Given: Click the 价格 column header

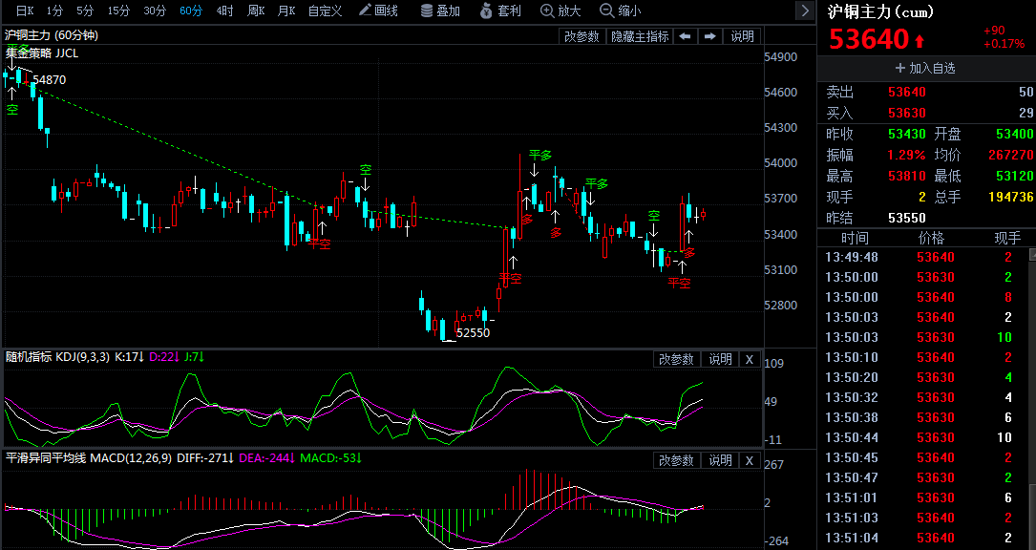Looking at the screenshot, I should (x=931, y=238).
